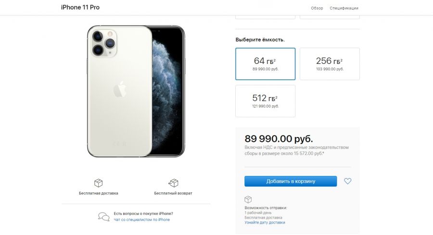Click the chat bubbles icon
This screenshot has height=235, width=433.
point(103,216)
